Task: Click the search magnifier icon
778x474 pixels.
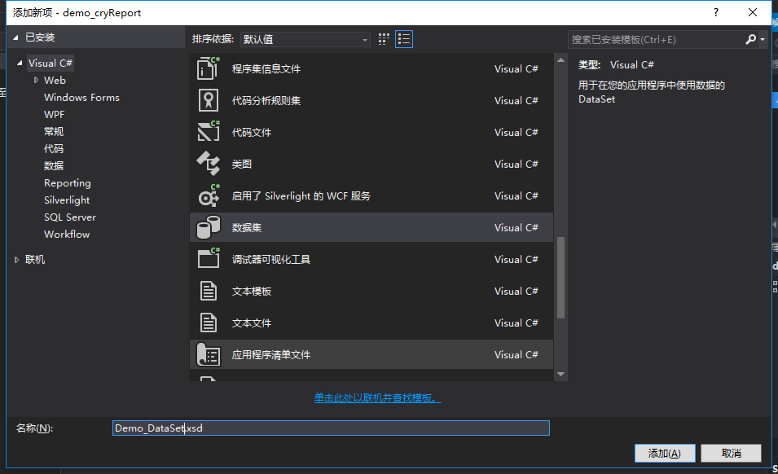Action: tap(750, 39)
